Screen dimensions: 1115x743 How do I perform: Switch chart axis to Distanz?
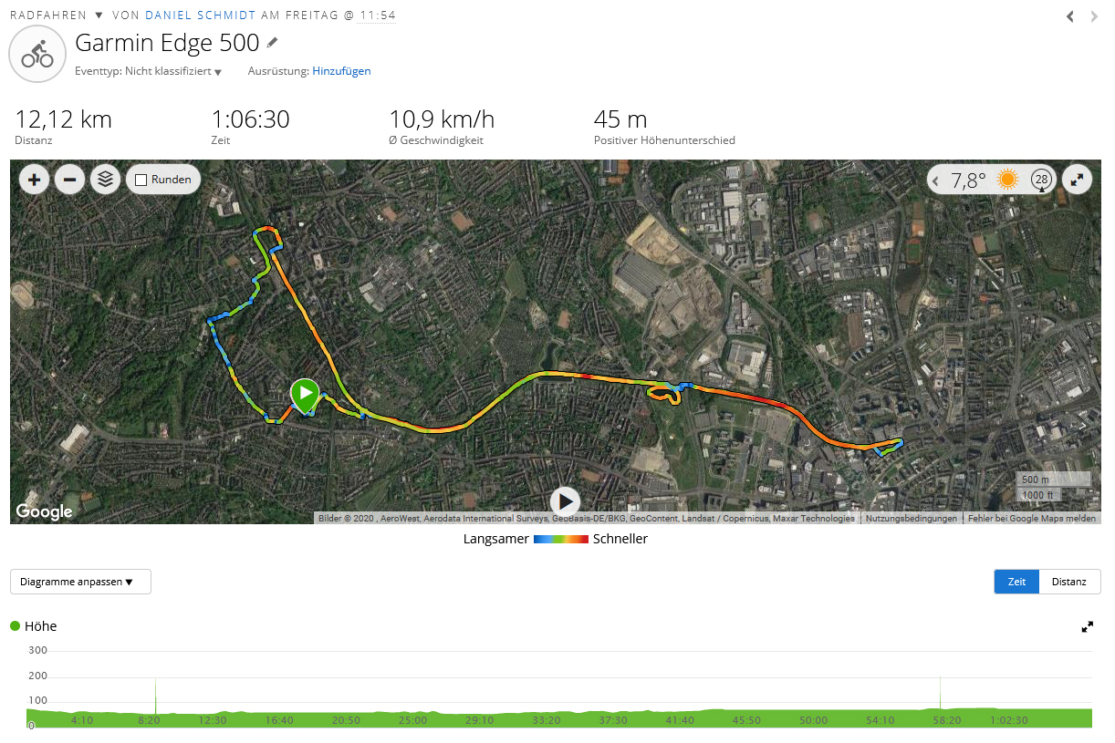tap(1069, 582)
